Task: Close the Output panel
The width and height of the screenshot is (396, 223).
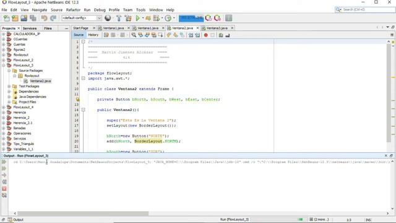Action: click(x=386, y=155)
